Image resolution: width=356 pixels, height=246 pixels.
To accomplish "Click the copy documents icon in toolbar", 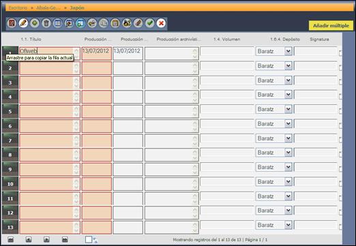I will point(104,23).
